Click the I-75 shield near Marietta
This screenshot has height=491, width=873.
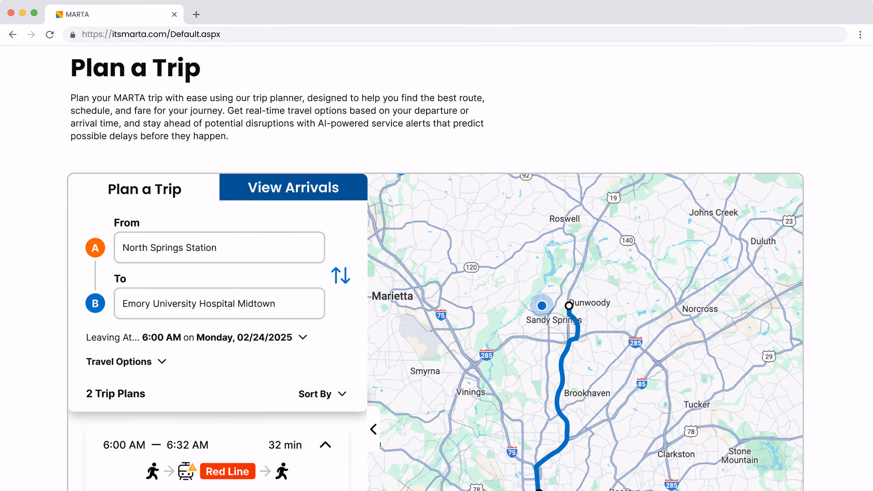[x=441, y=315]
